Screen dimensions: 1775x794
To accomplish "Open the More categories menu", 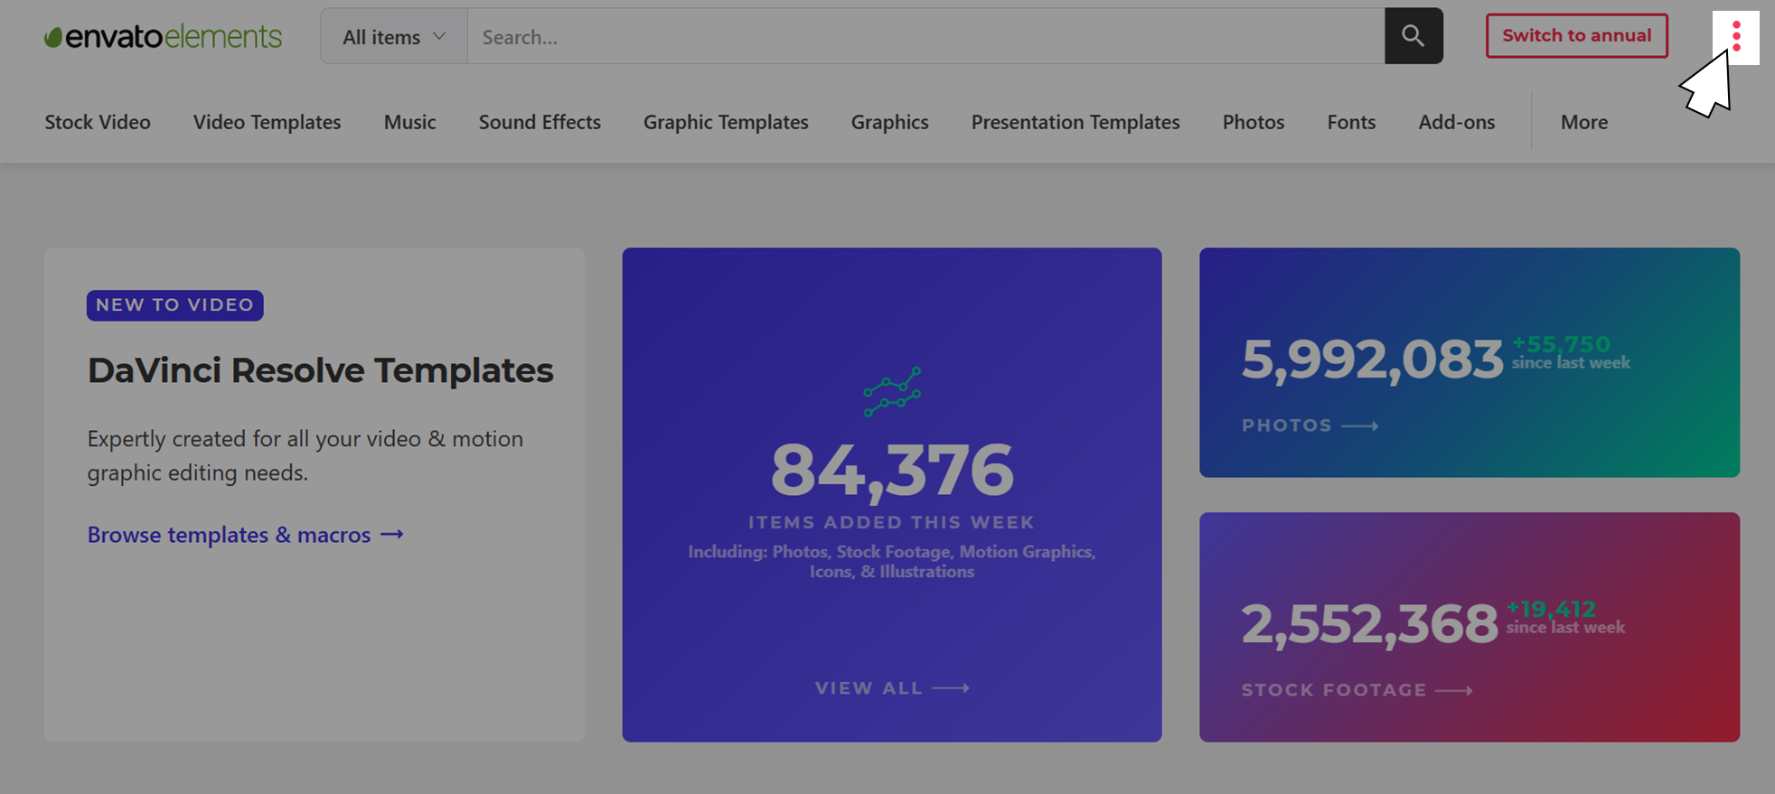I will [x=1584, y=122].
